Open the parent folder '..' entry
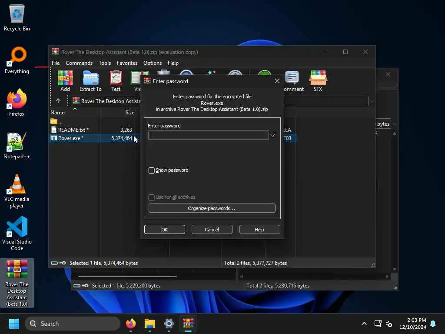 click(x=56, y=122)
